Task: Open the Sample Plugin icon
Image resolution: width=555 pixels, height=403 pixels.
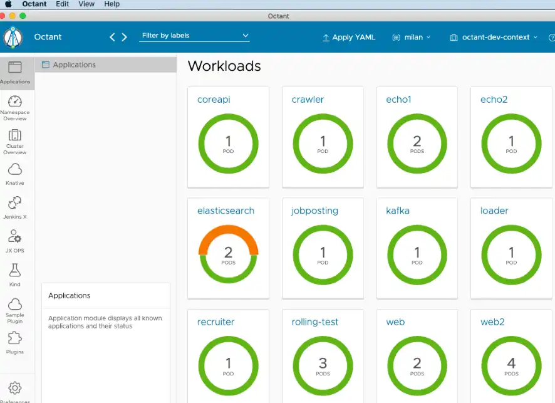Action: pyautogui.click(x=15, y=304)
